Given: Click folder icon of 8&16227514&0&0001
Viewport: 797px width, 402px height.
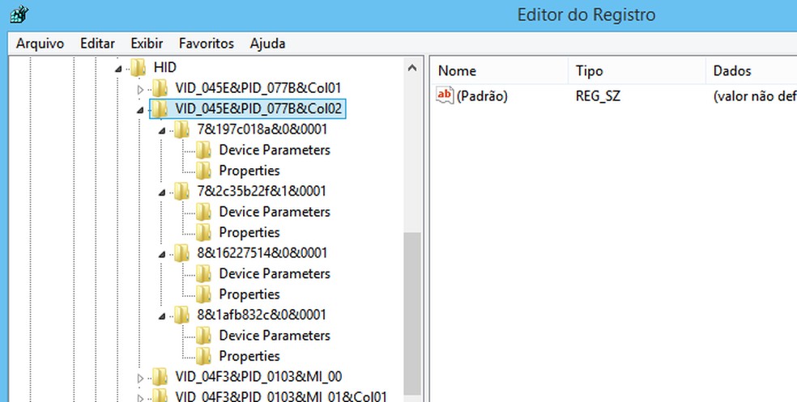Looking at the screenshot, I should click(x=182, y=253).
